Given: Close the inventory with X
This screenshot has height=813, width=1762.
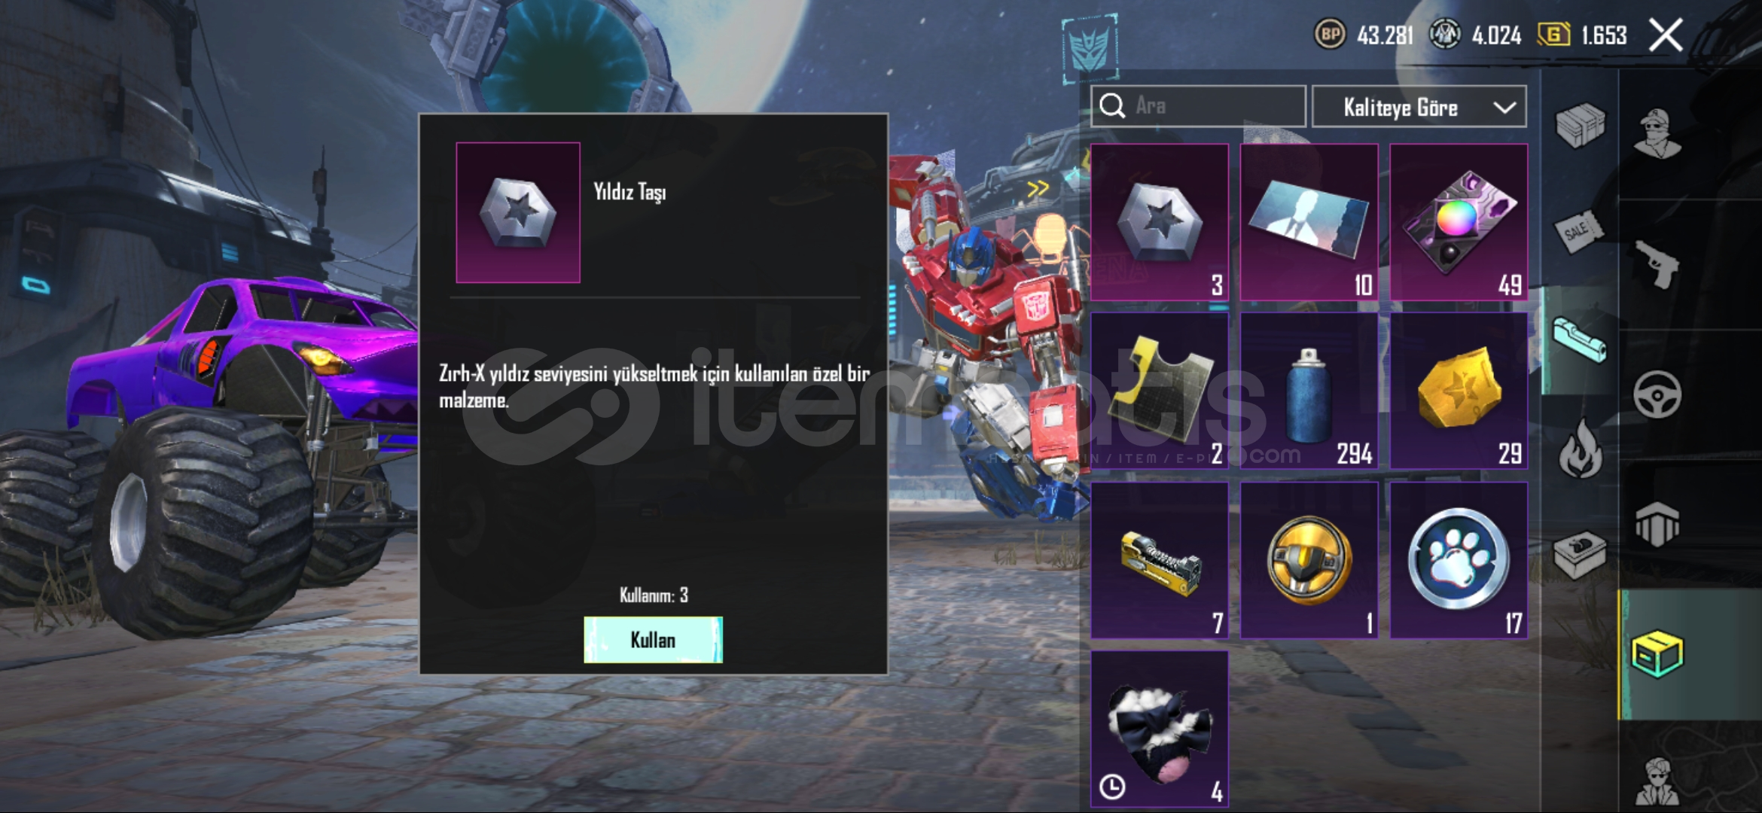Looking at the screenshot, I should [x=1666, y=35].
